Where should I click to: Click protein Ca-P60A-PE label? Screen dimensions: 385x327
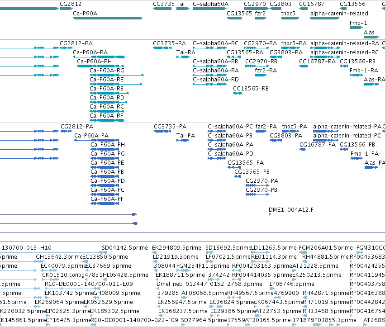click(x=107, y=163)
